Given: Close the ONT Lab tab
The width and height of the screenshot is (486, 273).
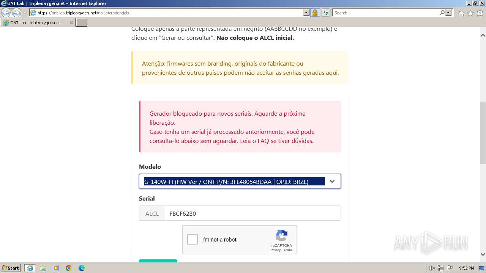Looking at the screenshot, I should point(71,23).
